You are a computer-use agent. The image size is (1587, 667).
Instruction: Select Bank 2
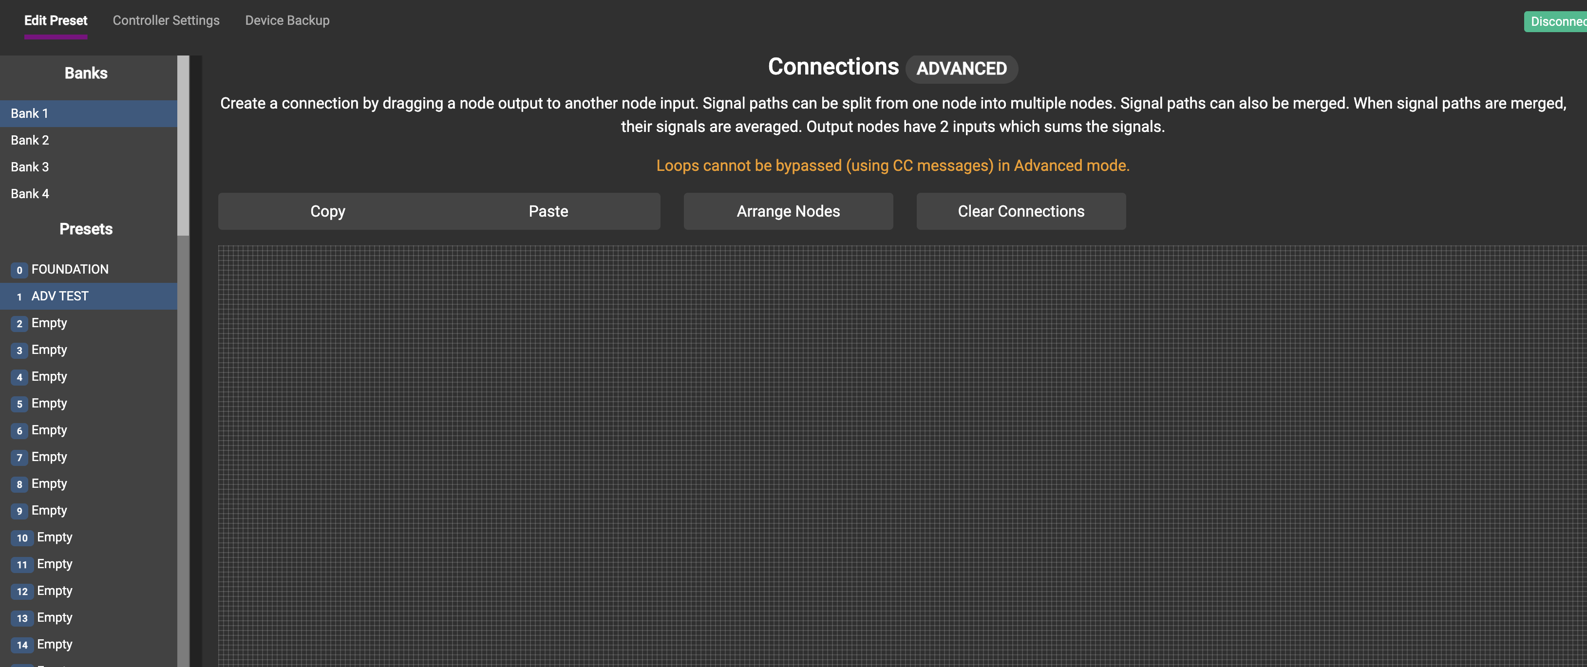click(x=30, y=140)
